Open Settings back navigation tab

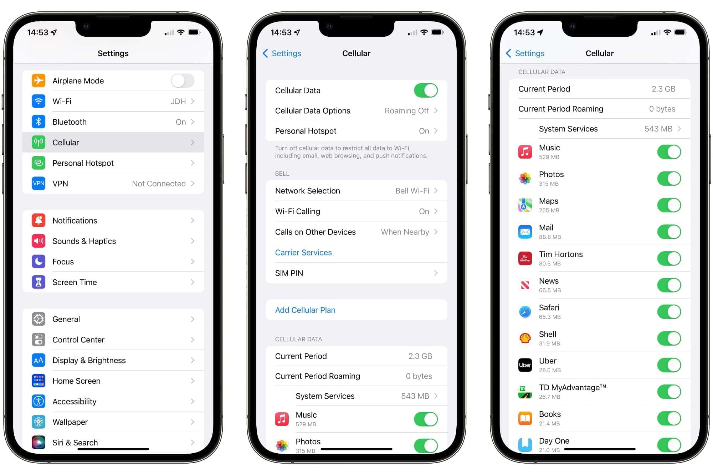(283, 52)
